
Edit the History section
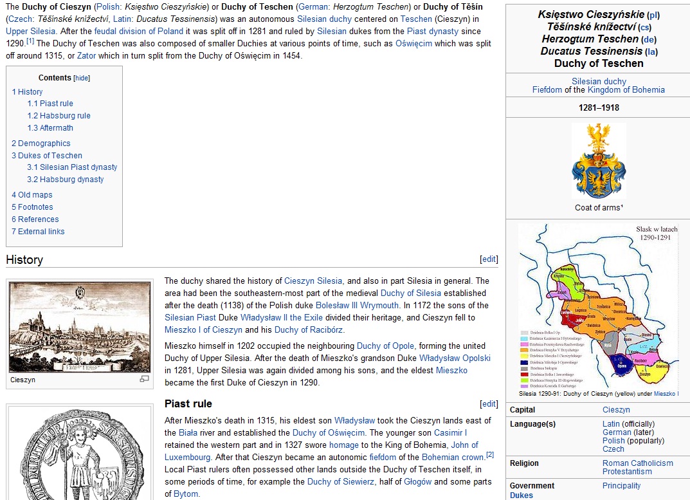tap(489, 259)
